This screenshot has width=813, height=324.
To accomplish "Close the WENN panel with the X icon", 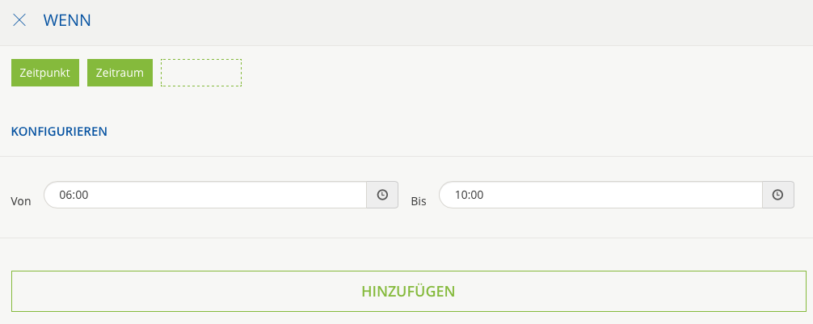I will click(19, 20).
